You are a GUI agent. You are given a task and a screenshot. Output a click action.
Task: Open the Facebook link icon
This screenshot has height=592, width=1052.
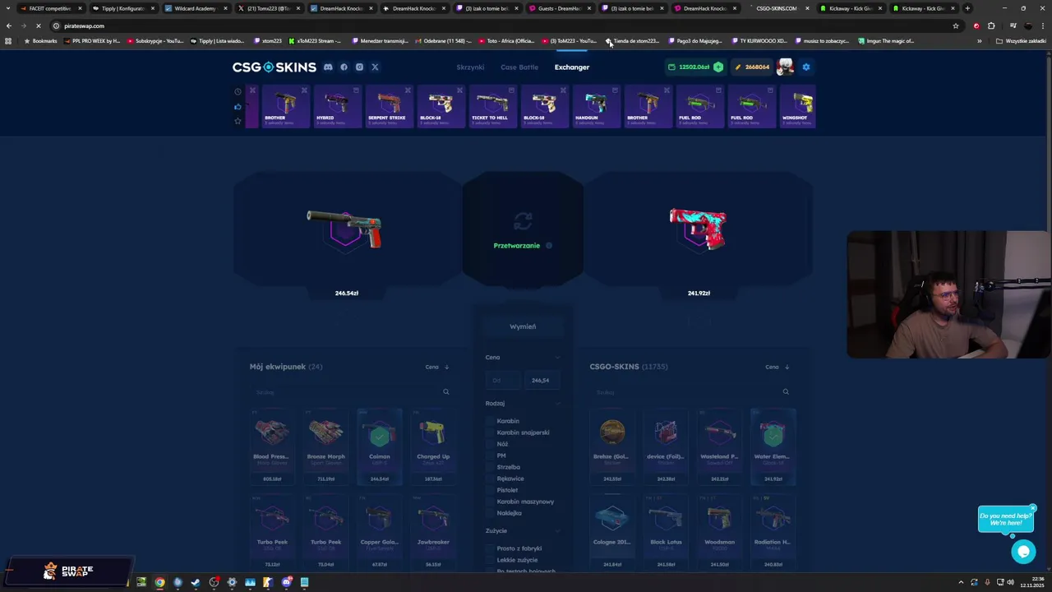click(x=344, y=67)
